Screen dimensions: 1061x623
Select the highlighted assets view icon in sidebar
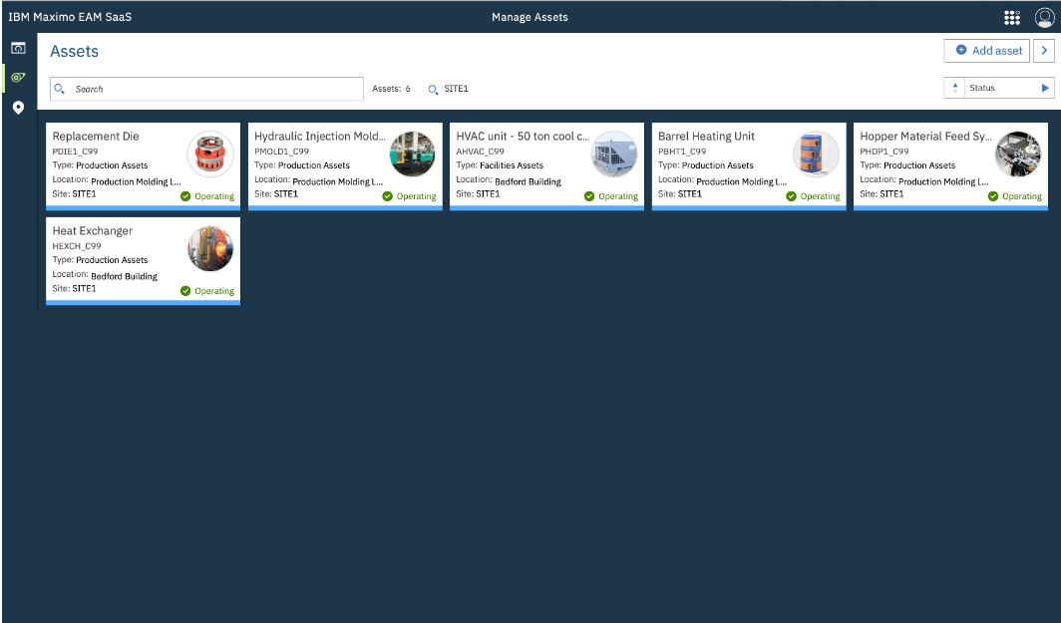click(18, 76)
